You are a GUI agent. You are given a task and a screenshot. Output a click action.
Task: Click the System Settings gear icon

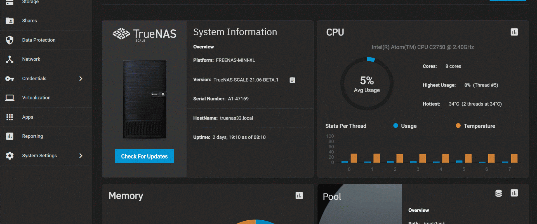[10, 156]
